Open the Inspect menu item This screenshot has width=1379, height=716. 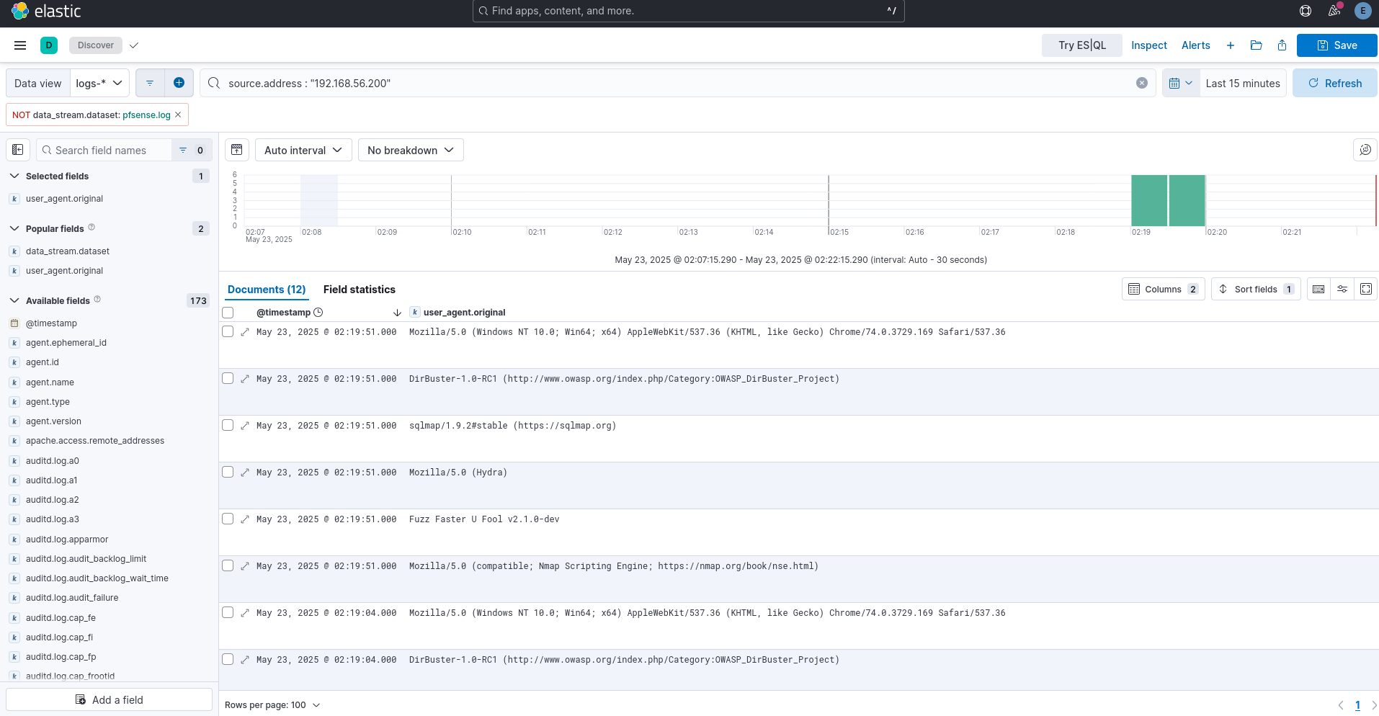pos(1148,45)
